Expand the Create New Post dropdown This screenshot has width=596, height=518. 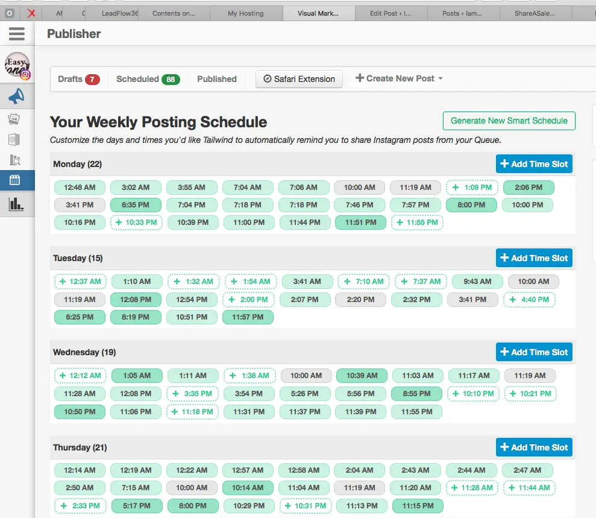[x=399, y=78]
